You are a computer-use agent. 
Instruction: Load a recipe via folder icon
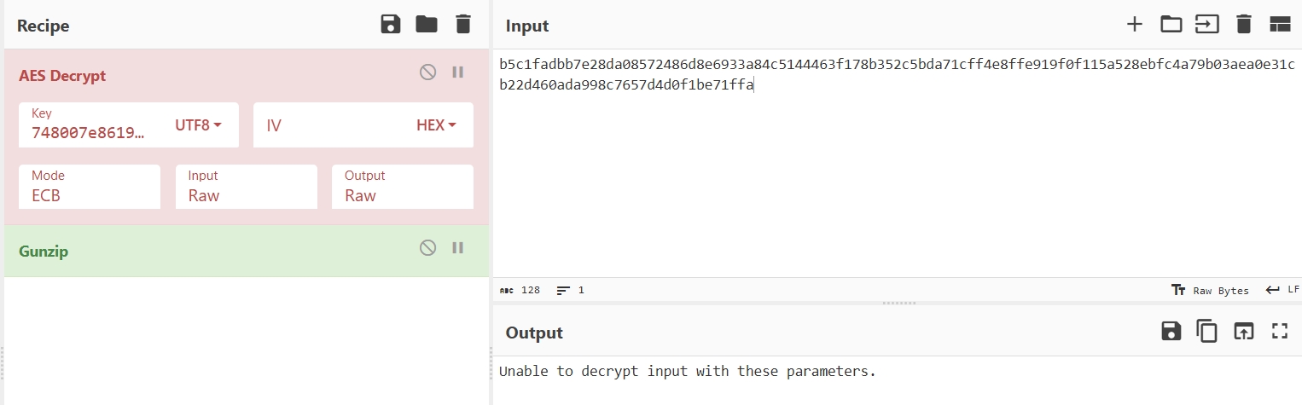coord(427,24)
